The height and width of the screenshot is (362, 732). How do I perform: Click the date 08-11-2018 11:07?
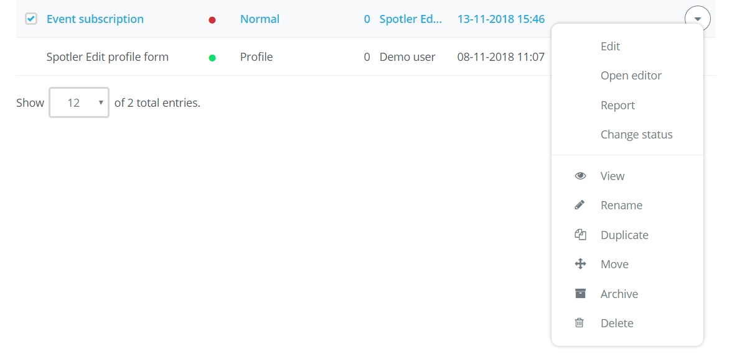[501, 57]
